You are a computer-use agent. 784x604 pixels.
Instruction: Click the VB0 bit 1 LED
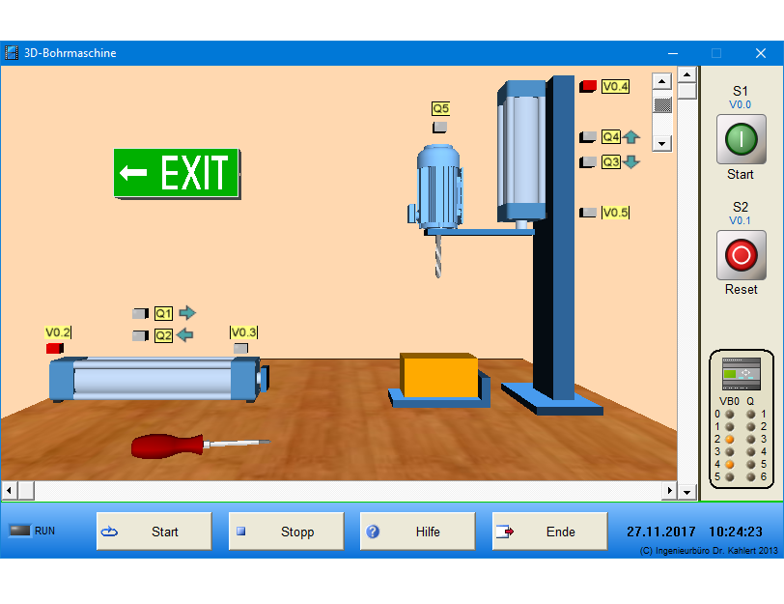(x=730, y=427)
